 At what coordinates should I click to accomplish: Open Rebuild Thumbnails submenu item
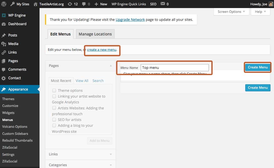(x=17, y=140)
